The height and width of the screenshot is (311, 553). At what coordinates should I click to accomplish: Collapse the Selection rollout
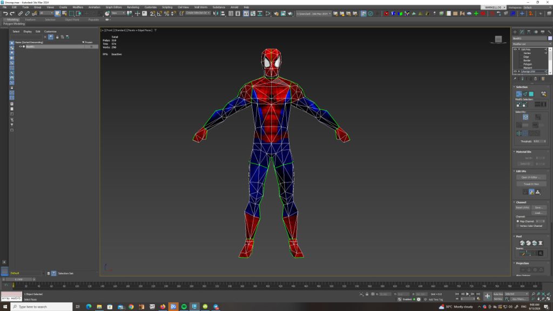[522, 87]
